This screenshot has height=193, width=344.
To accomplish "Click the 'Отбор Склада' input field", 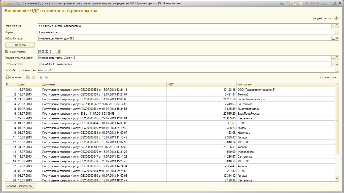I will [x=184, y=38].
